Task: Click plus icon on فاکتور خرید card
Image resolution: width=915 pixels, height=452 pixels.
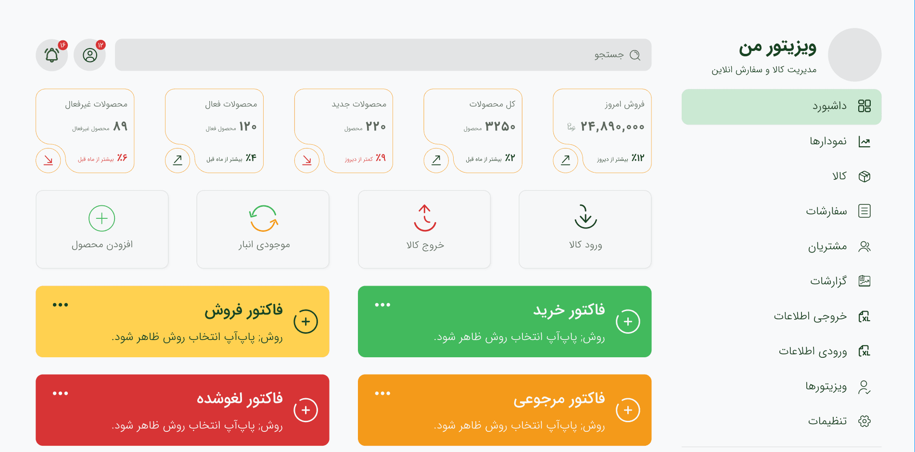Action: [628, 322]
